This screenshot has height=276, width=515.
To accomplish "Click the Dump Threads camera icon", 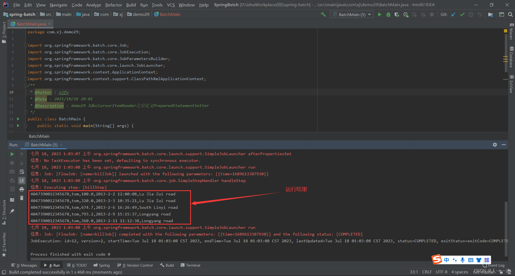I will coord(12,171).
